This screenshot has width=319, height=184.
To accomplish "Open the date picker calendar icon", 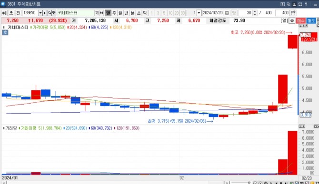I will point(227,13).
